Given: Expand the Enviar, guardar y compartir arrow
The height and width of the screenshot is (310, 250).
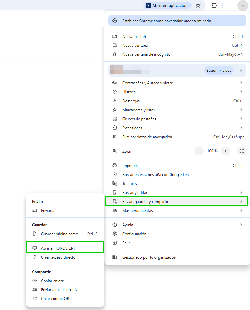Looking at the screenshot, I should tap(241, 201).
